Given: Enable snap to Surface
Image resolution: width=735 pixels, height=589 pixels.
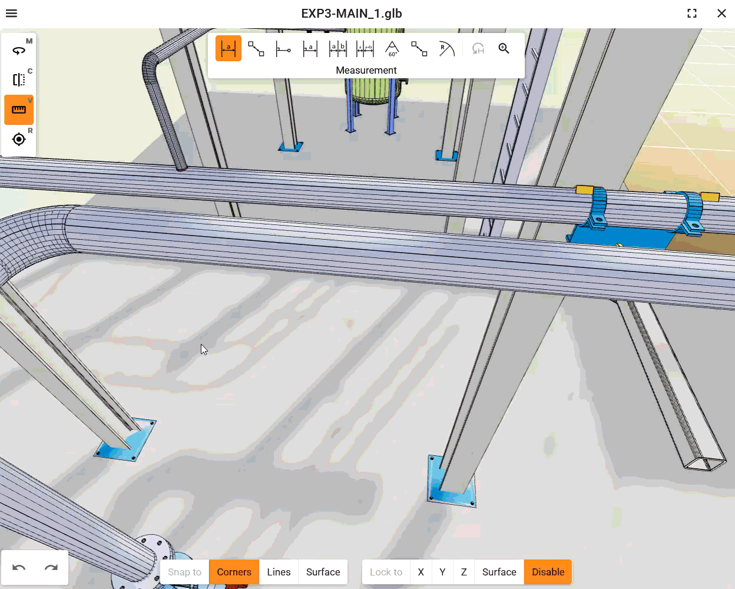Looking at the screenshot, I should click(x=323, y=572).
